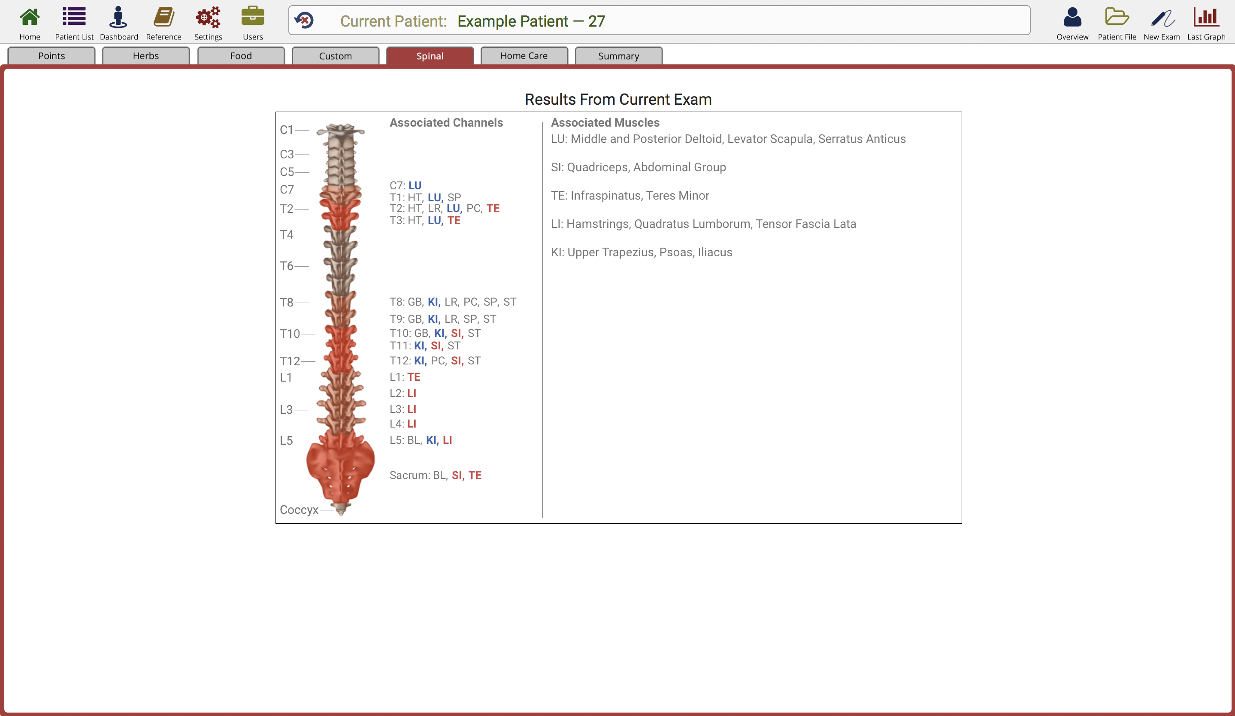Open the Reference book icon

163,23
